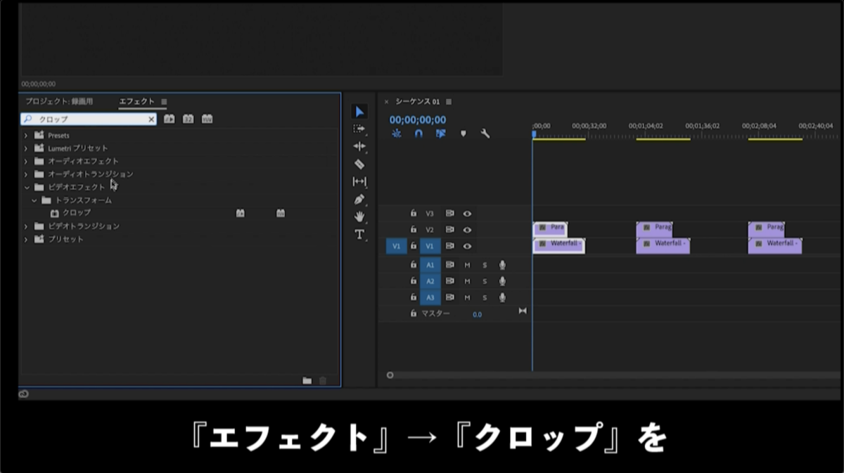
Task: Toggle snapping with the magnet icon
Action: (x=418, y=134)
